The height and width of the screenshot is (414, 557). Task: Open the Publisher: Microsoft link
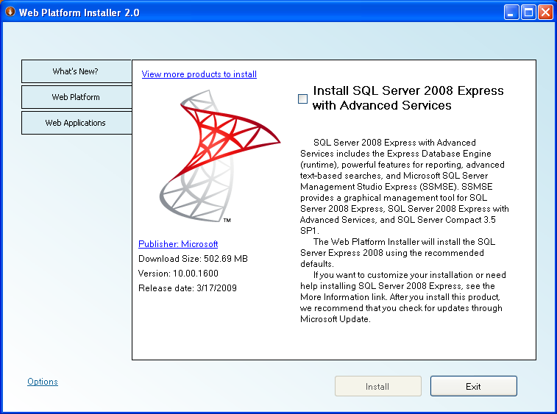(x=178, y=244)
